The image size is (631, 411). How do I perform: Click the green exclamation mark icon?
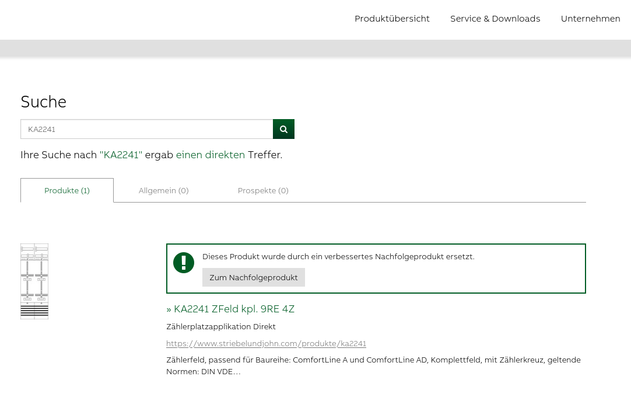tap(184, 263)
